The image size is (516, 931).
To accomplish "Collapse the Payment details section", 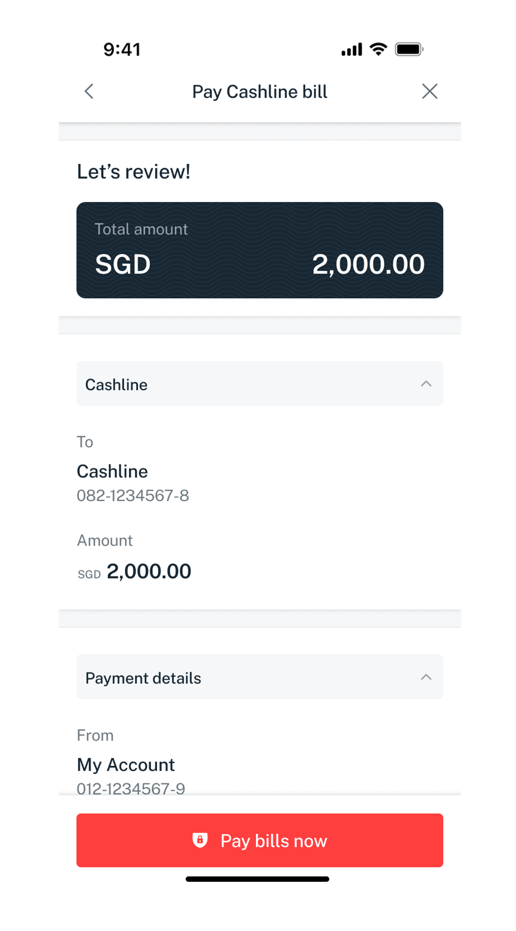I will tap(425, 677).
